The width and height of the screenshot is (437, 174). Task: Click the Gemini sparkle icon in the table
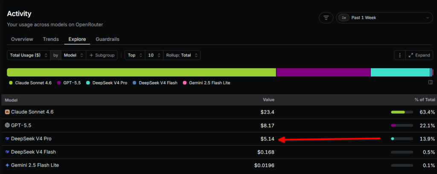tap(7, 165)
